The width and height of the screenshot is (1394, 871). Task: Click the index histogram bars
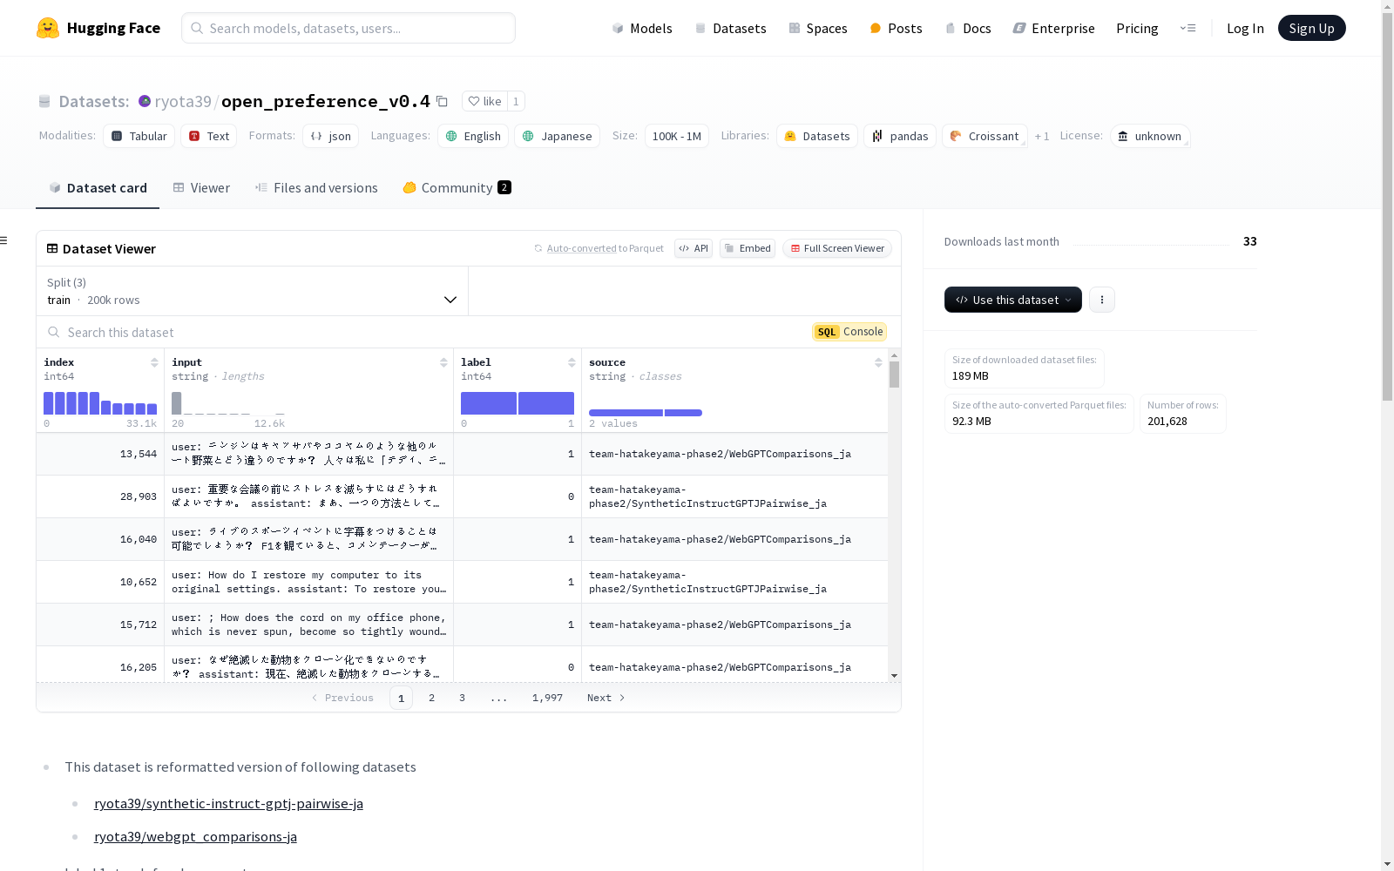pyautogui.click(x=100, y=403)
